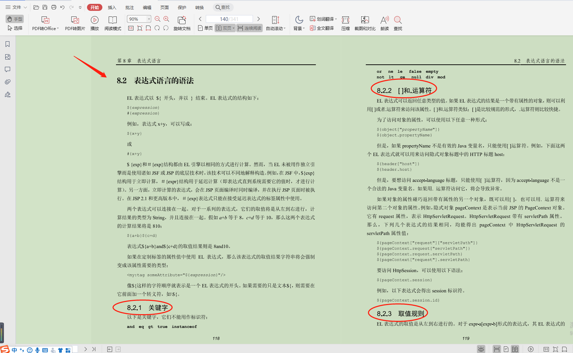573x353 pixels.
Task: Undo the last action
Action: coord(63,7)
